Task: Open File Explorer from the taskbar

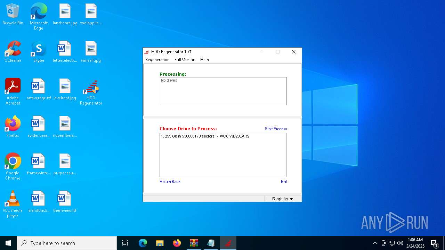Action: pos(160,243)
